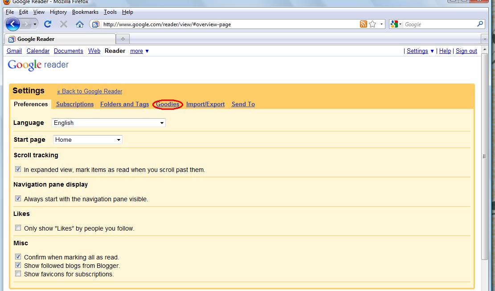Click the Stop loading X icon
The height and width of the screenshot is (291, 495).
(x=63, y=24)
